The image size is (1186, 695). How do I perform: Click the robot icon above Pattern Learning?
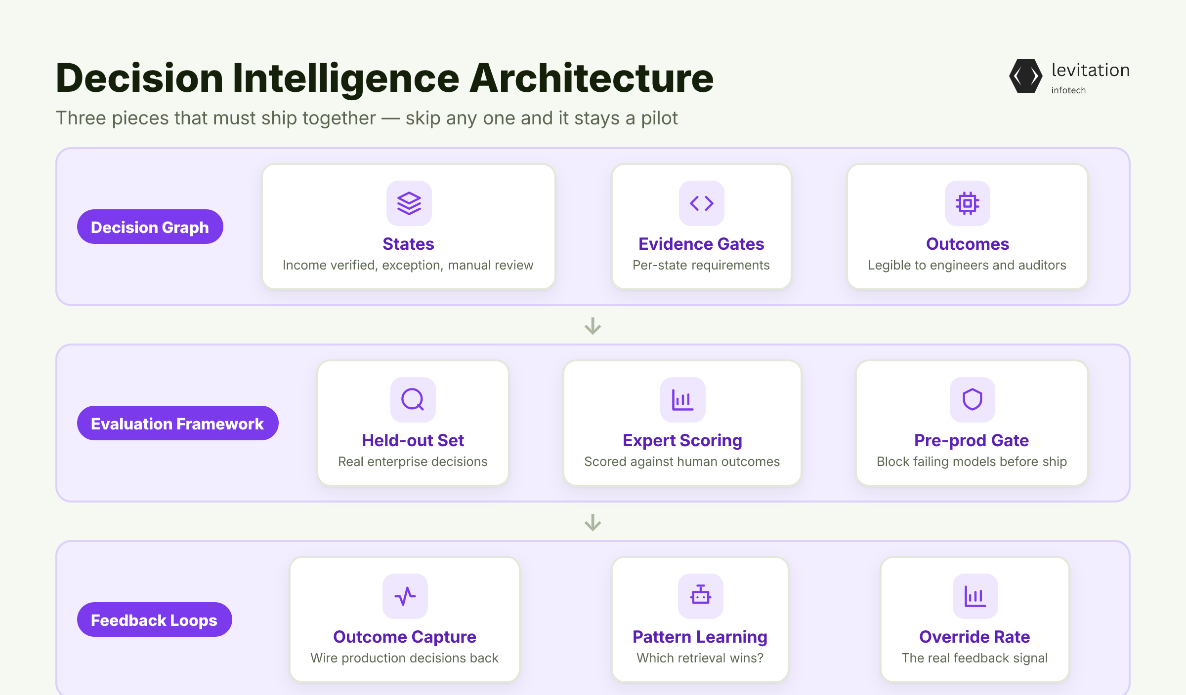701,596
